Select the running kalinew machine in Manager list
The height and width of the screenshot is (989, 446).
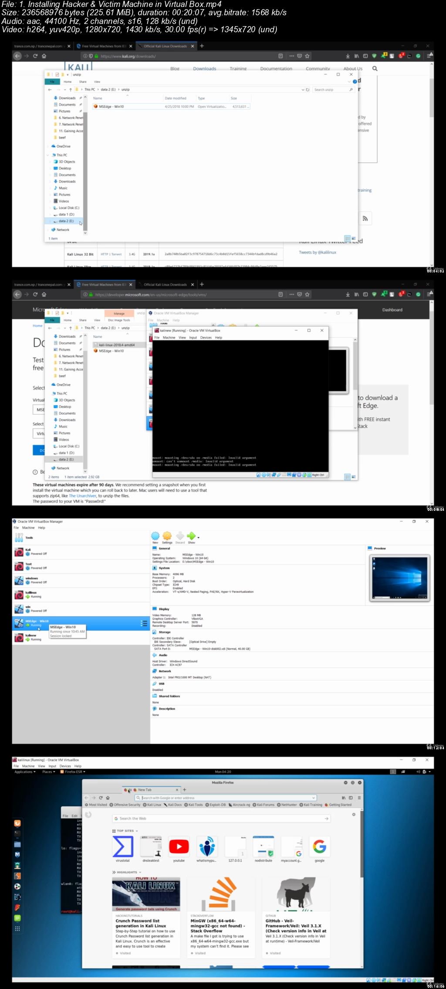pyautogui.click(x=81, y=638)
